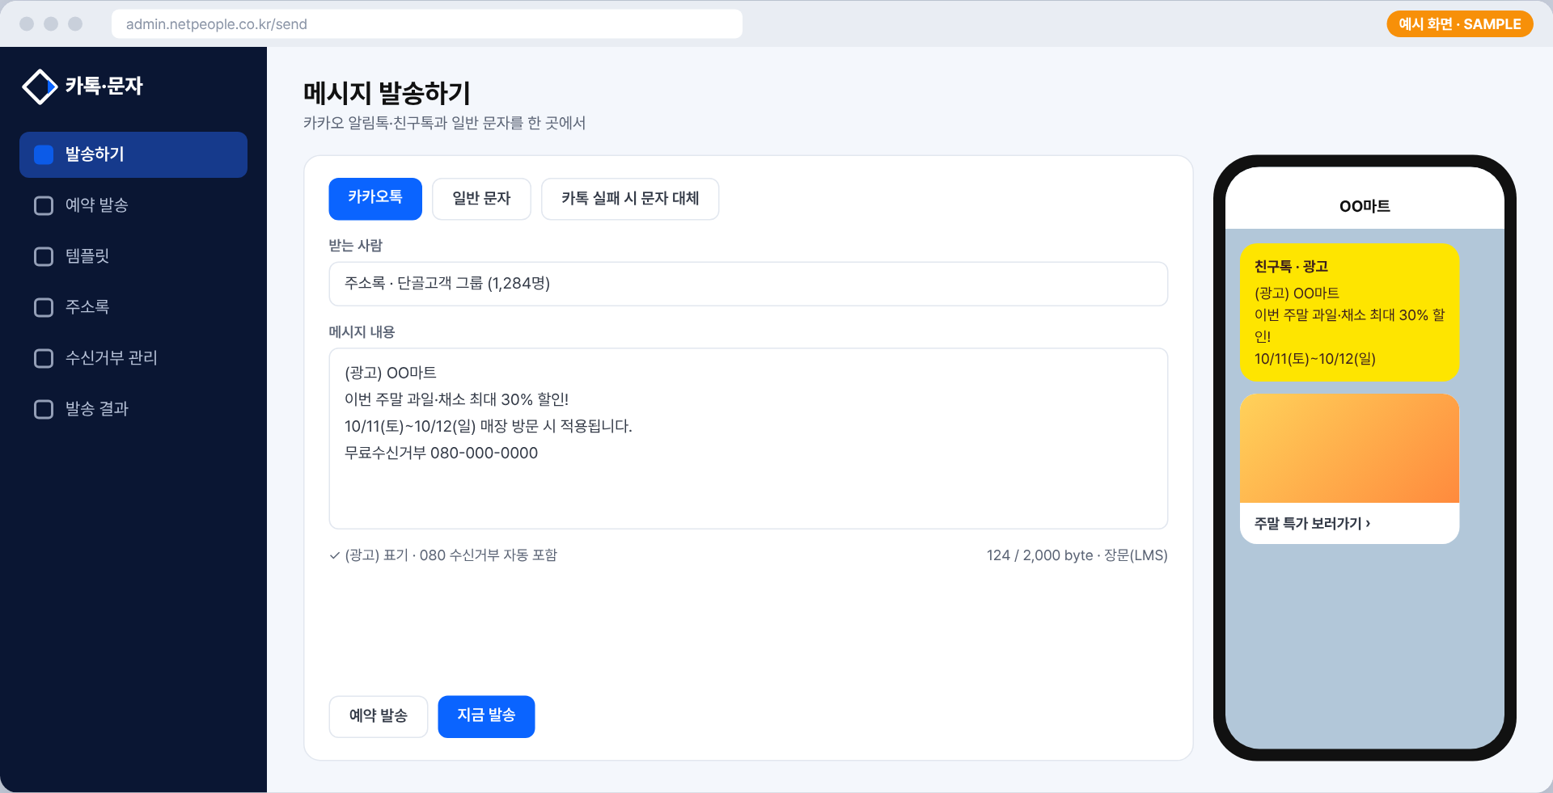Click the 124 / 2,000 byte counter text
This screenshot has width=1553, height=793.
point(1077,555)
